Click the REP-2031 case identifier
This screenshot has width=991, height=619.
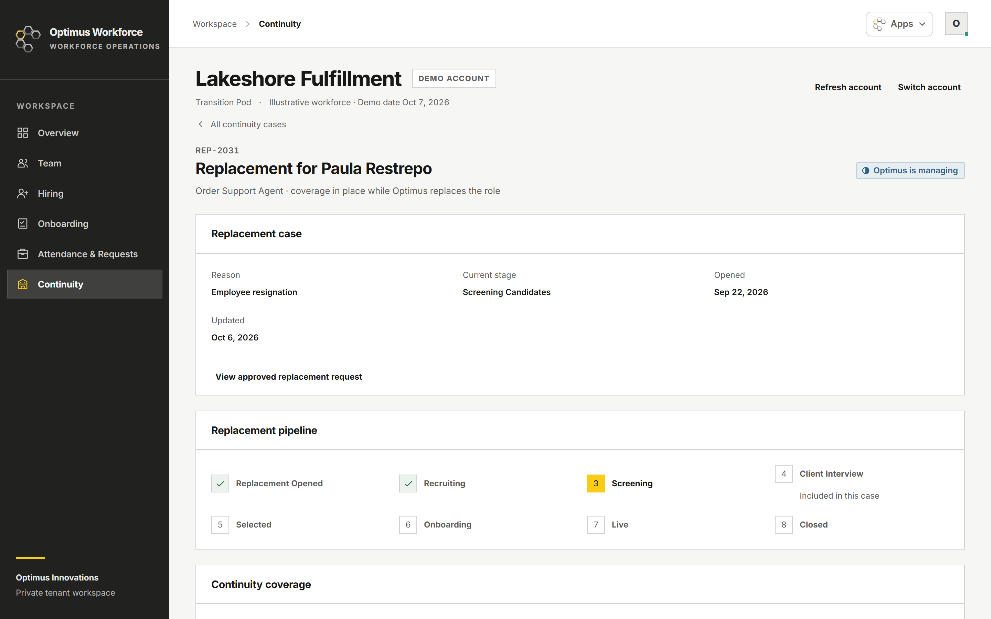(217, 150)
